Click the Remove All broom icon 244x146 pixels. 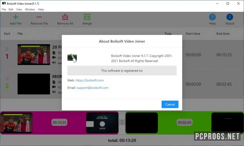tap(65, 17)
